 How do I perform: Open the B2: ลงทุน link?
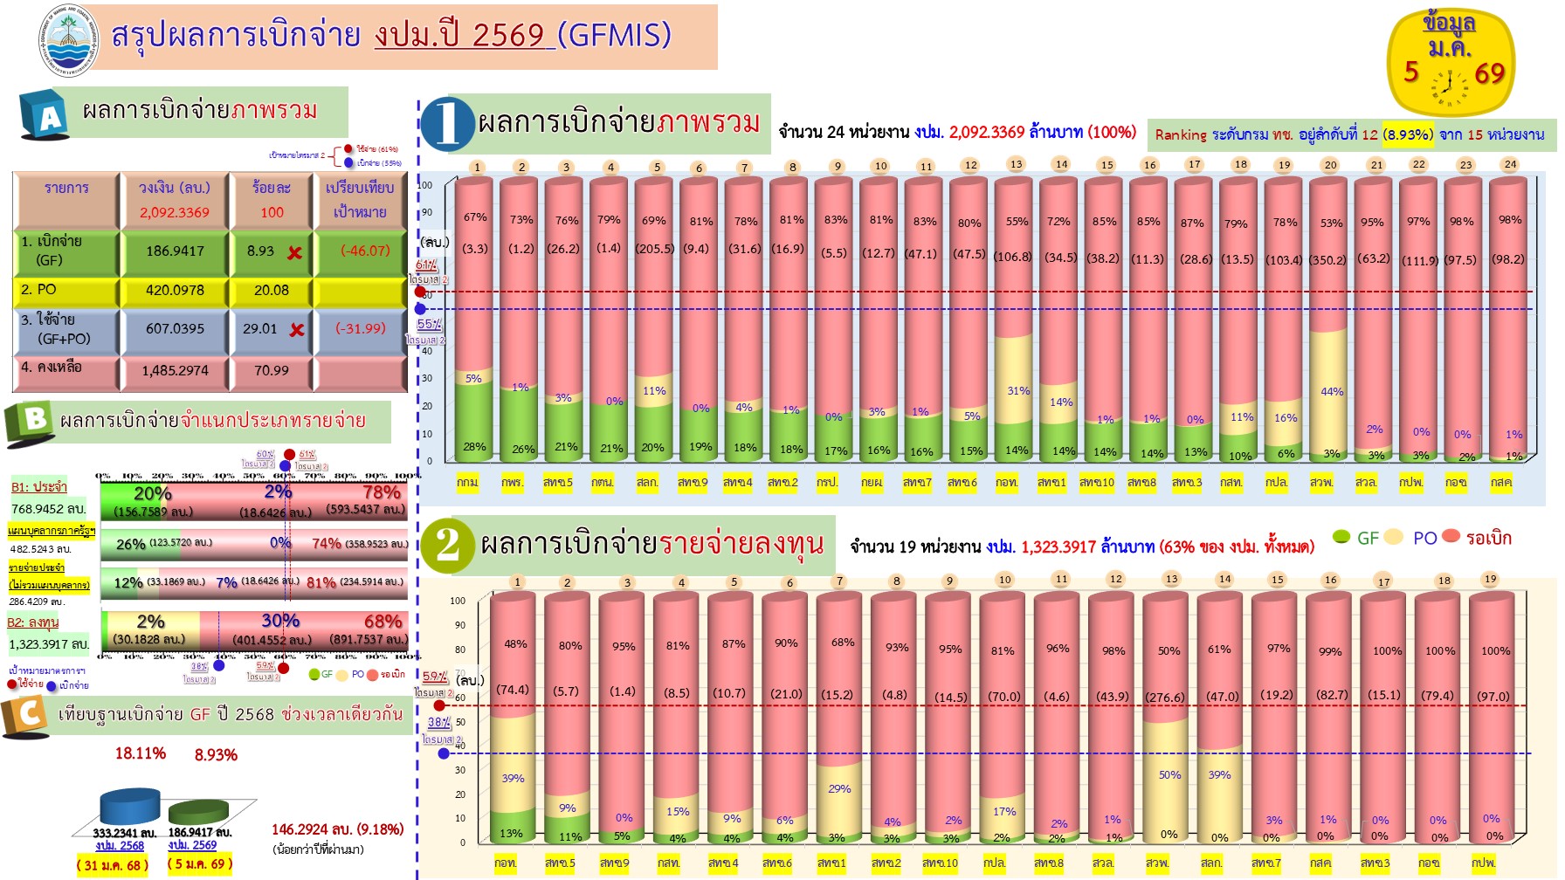tap(33, 622)
